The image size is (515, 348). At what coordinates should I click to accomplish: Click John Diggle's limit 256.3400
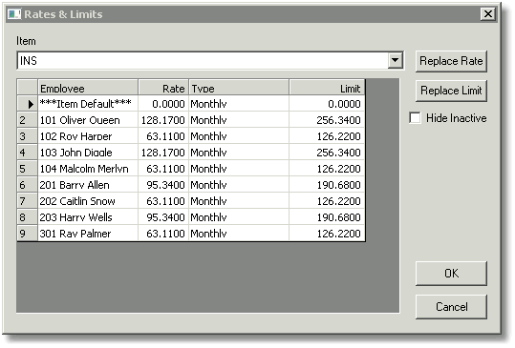coord(327,153)
